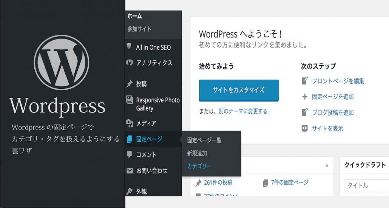Viewport: 389px width, 208px height.
Task: Click the クイックドラフト widget heading
Action: click(365, 165)
